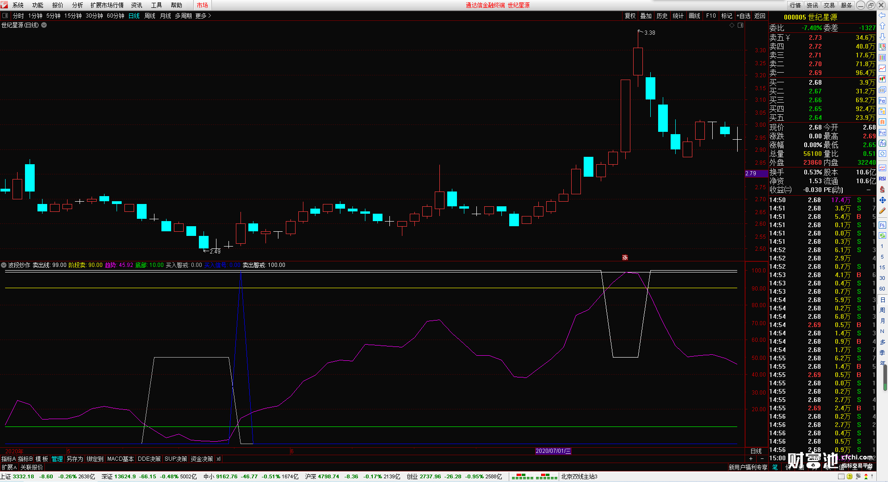This screenshot has width=888, height=482.
Task: Open the 分析 menu
Action: click(78, 5)
